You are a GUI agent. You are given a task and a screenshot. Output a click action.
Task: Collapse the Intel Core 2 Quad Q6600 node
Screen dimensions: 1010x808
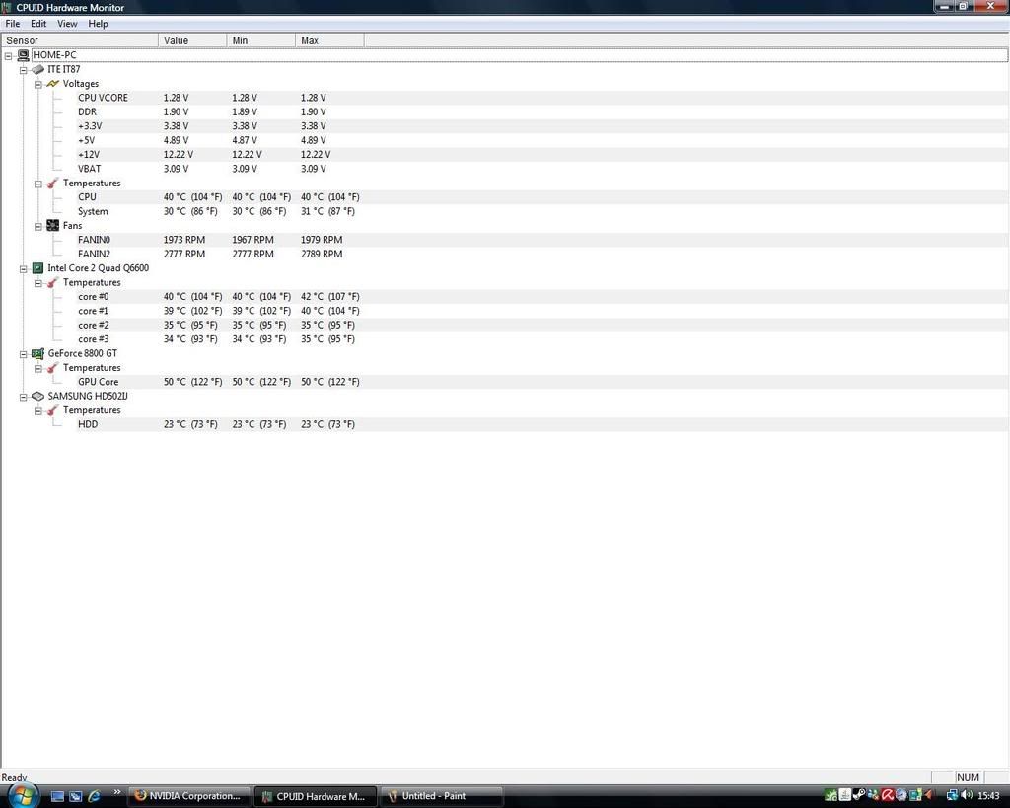coord(24,268)
